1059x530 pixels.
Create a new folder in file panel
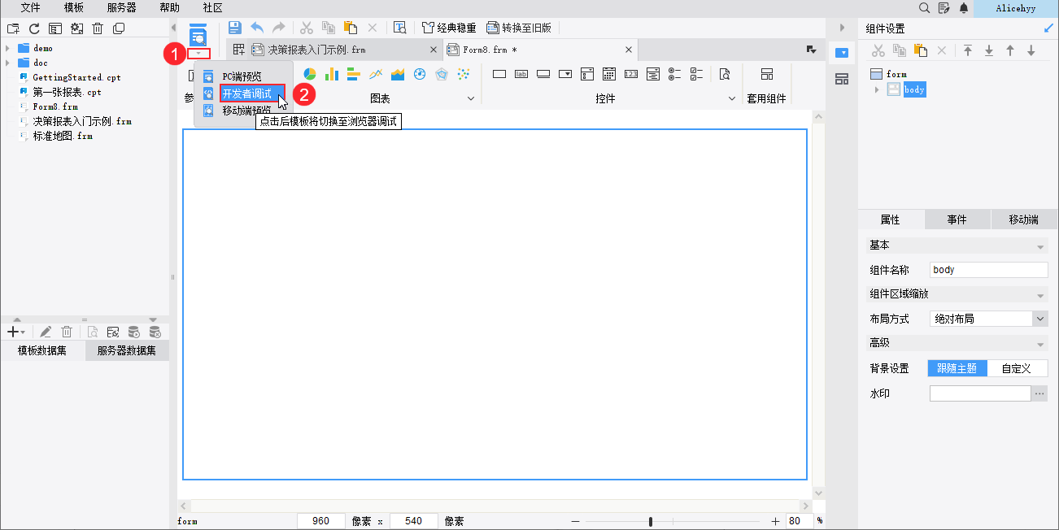(12, 28)
